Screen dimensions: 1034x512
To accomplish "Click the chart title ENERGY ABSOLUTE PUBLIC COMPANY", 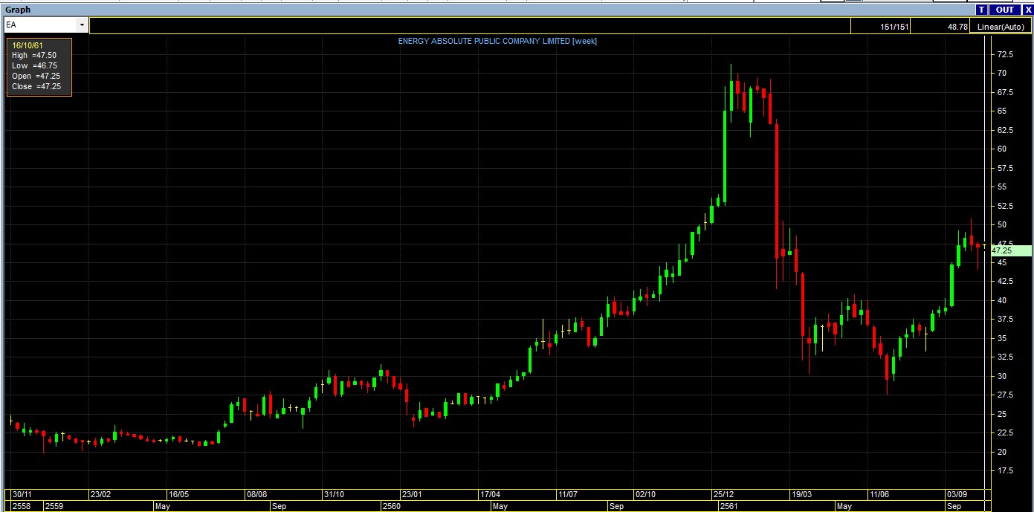I will tap(497, 41).
